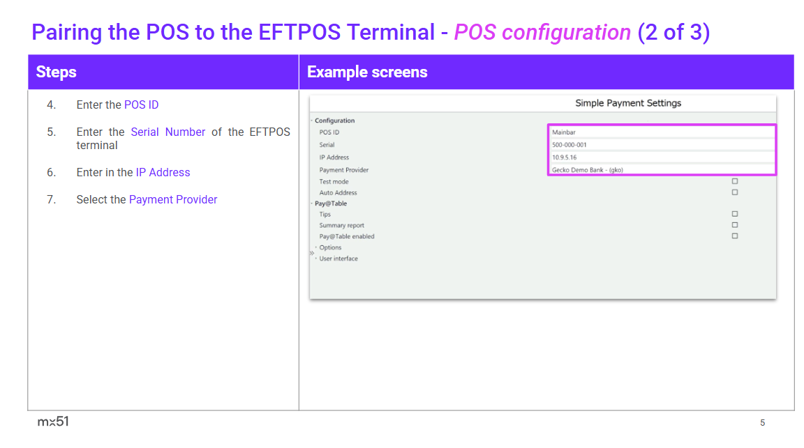Select the Serial number field

click(661, 145)
